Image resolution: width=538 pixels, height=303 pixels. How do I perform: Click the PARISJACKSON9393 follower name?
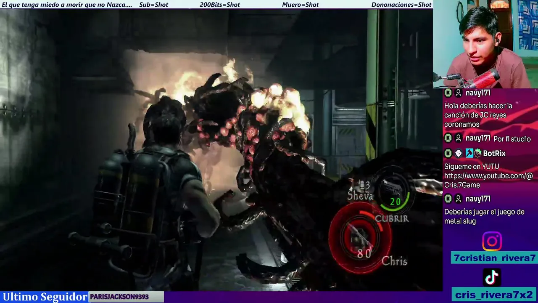(x=119, y=297)
